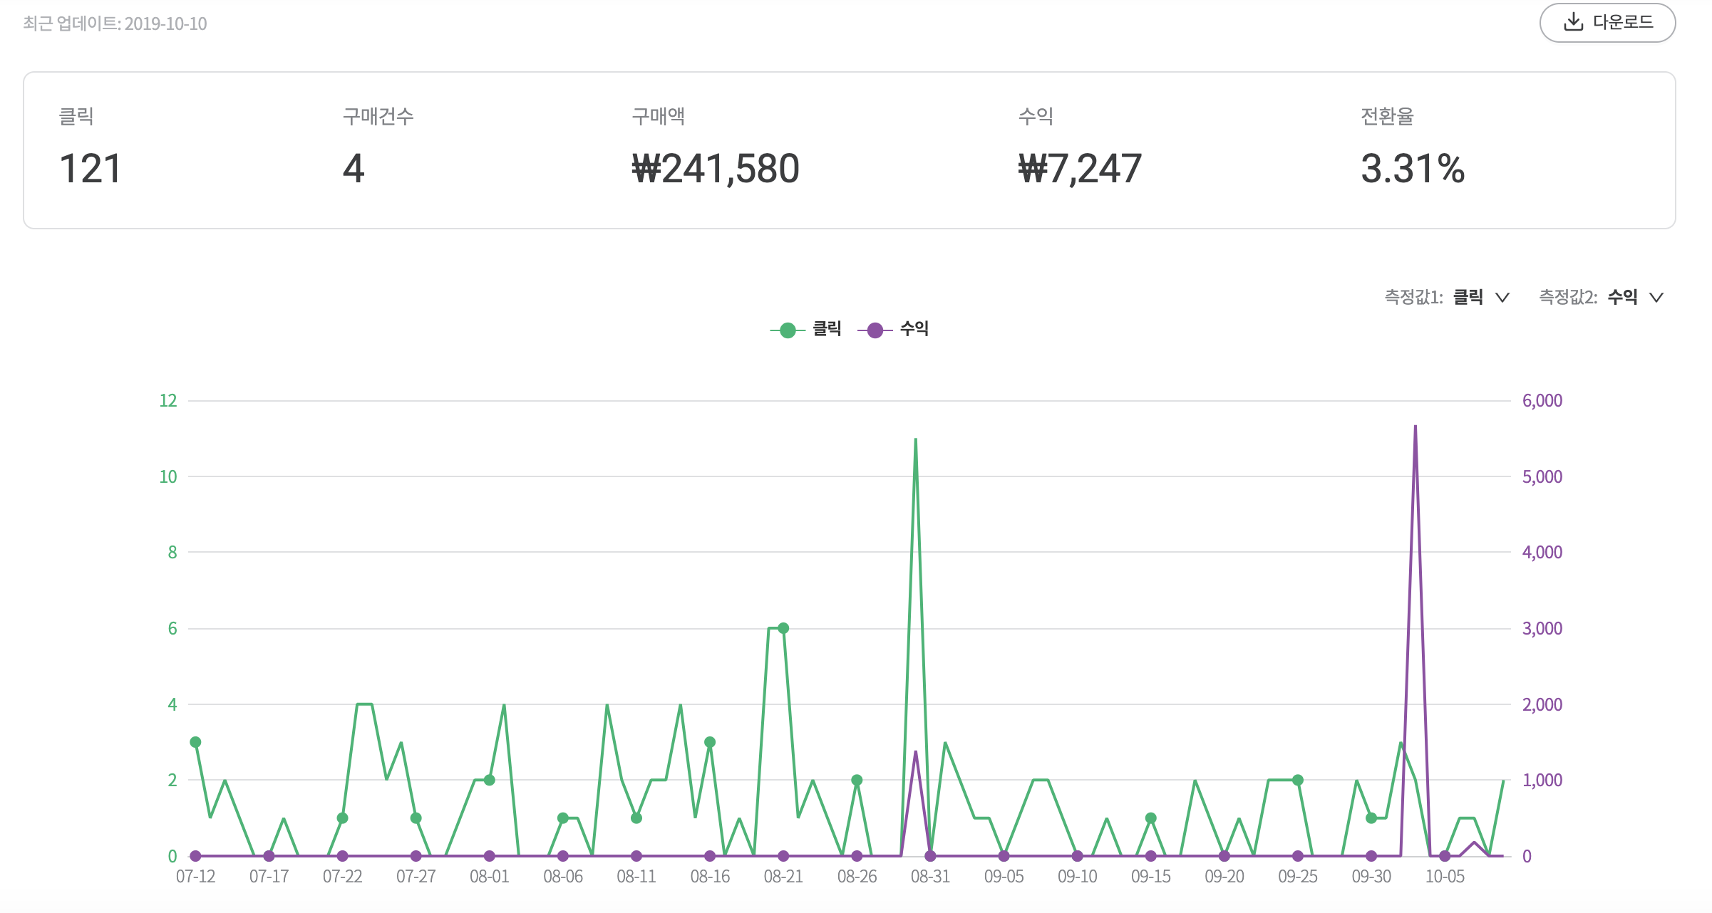The width and height of the screenshot is (1712, 913).
Task: Click the green 6 on the left axis
Action: click(x=172, y=628)
